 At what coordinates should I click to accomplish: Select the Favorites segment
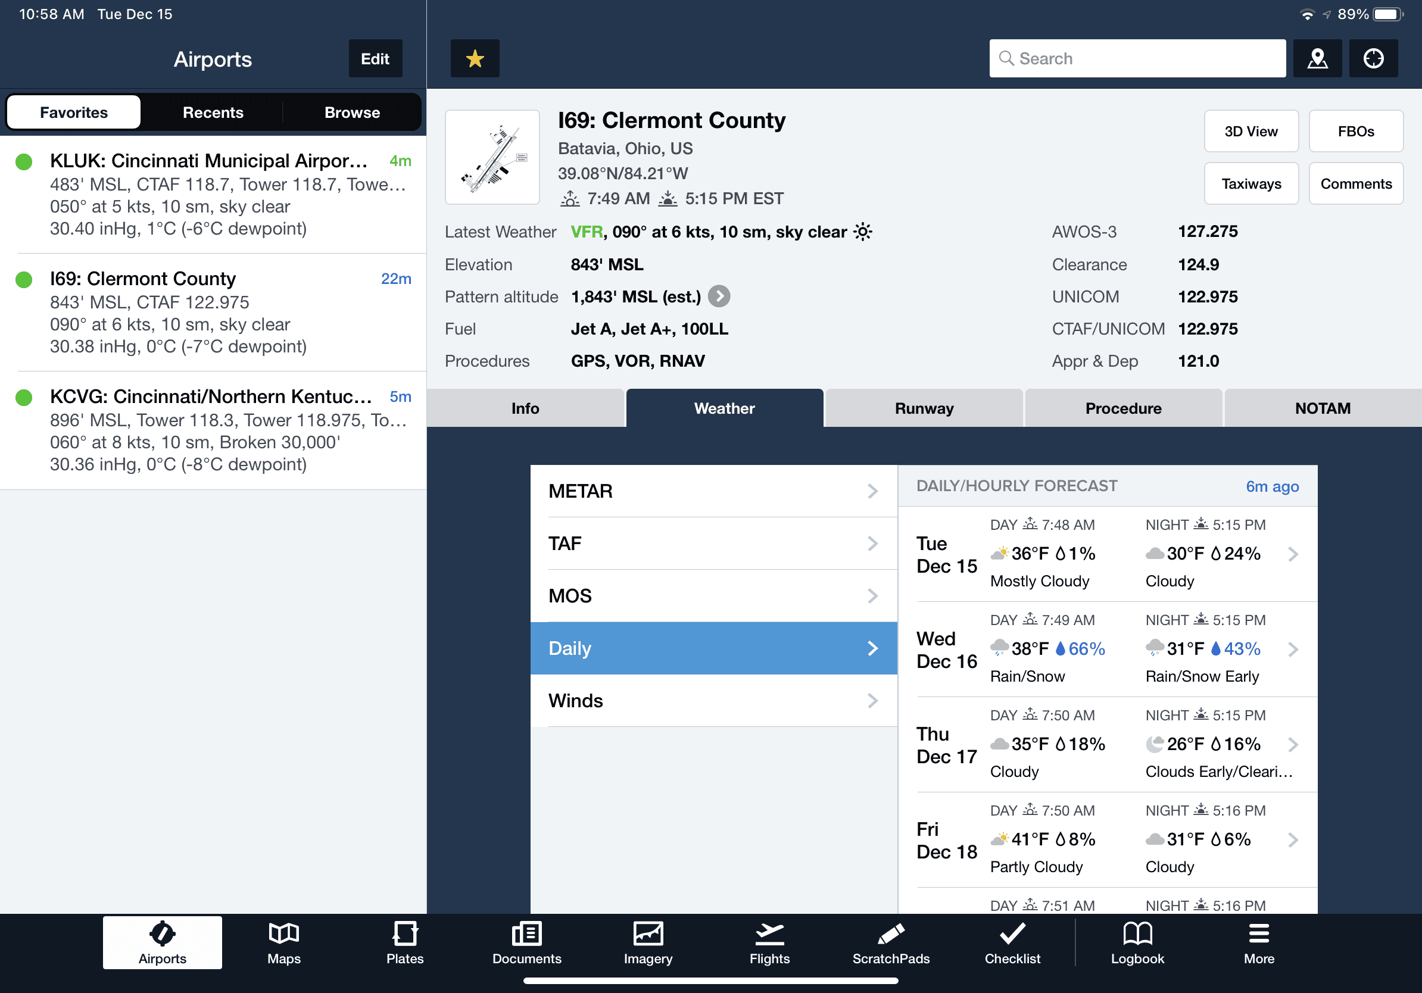pos(74,112)
